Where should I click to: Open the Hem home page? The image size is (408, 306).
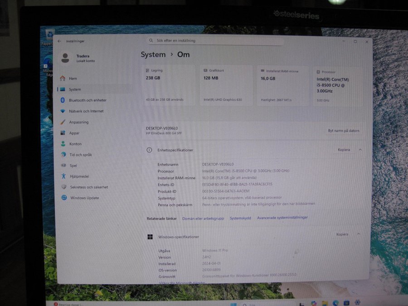point(73,78)
